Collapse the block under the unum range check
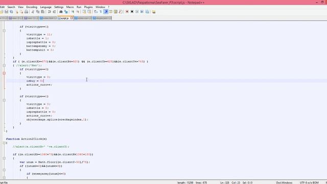This screenshot has height=184, width=327. tap(4, 170)
